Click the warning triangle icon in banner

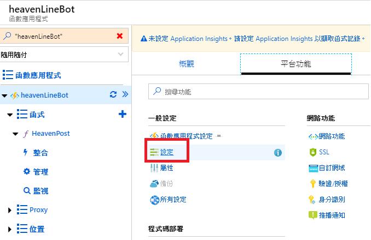143,38
